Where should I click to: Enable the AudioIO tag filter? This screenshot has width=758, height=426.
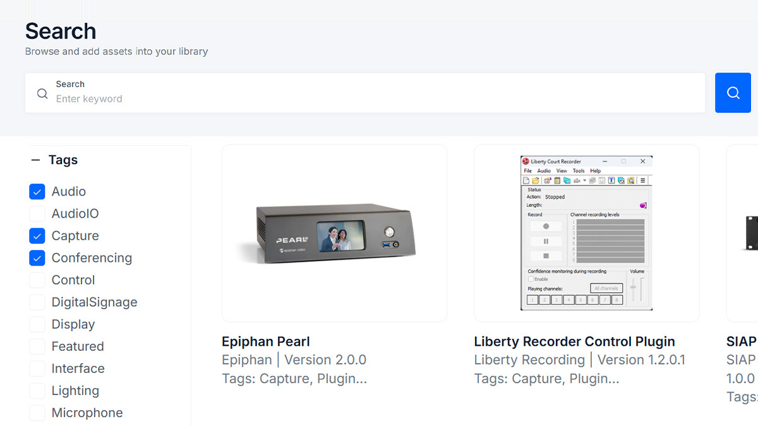37,214
